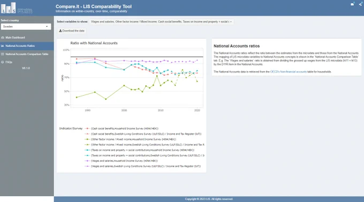Viewport: 364px width, 202px height.
Task: Click the Main Dashboard gauge icon
Action: tap(3, 37)
